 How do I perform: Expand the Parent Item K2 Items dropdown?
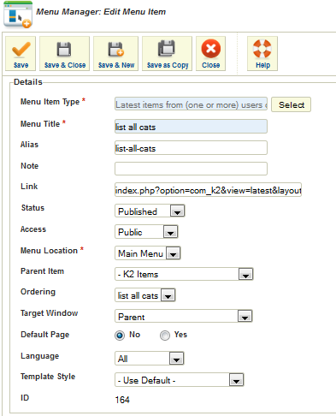(x=184, y=274)
